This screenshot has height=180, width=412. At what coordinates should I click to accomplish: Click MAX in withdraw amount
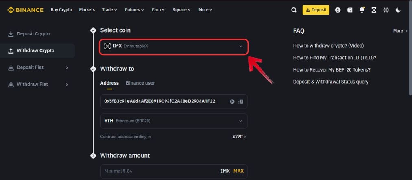pos(238,171)
